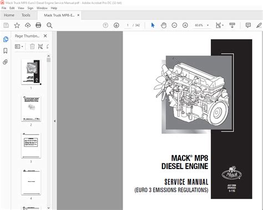Open the fit page options icon
Screen dimensions: 263x210
(x=219, y=25)
